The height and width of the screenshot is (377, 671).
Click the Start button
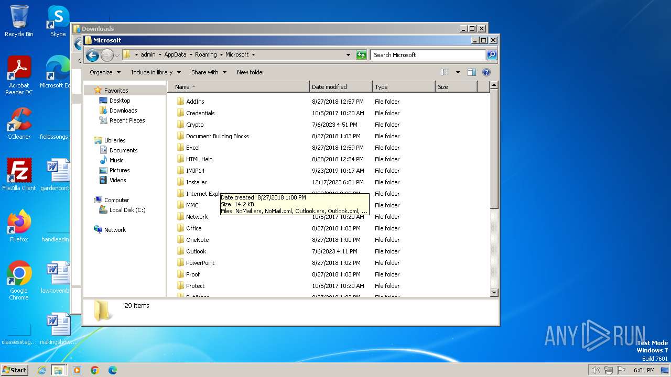tap(14, 370)
